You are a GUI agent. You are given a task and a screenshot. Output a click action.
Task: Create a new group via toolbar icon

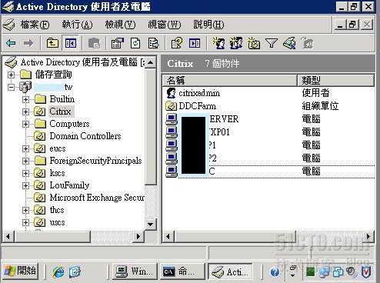(x=236, y=43)
